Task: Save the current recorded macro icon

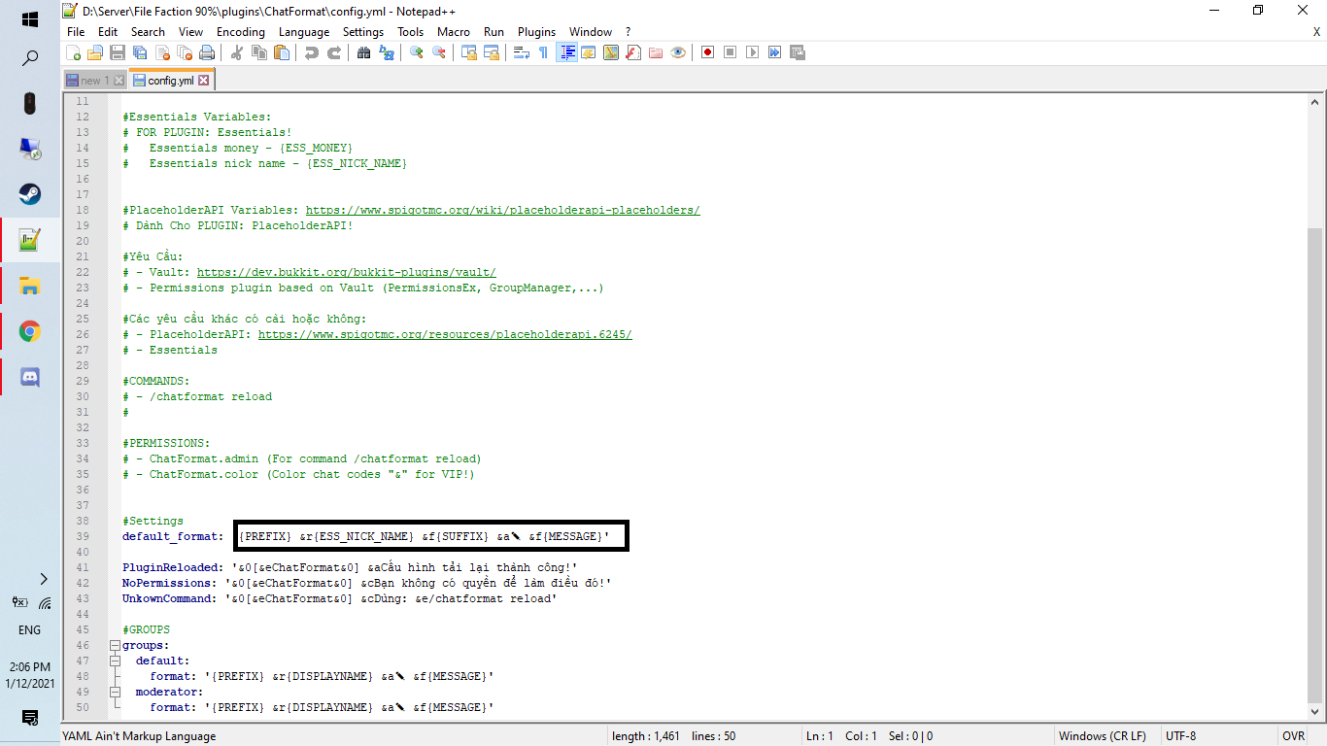Action: click(798, 52)
